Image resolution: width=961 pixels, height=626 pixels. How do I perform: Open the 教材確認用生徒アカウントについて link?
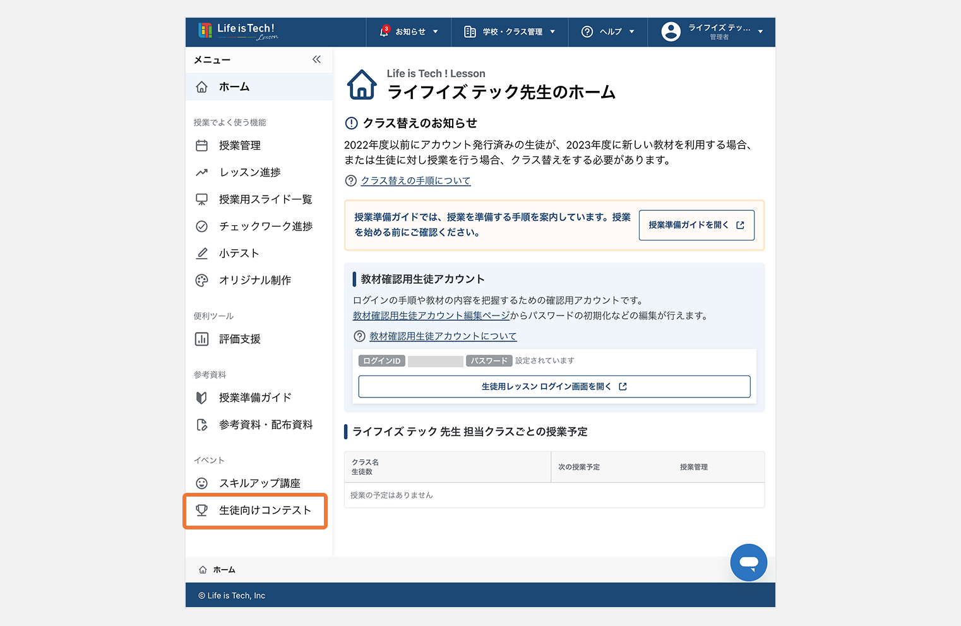tap(443, 336)
